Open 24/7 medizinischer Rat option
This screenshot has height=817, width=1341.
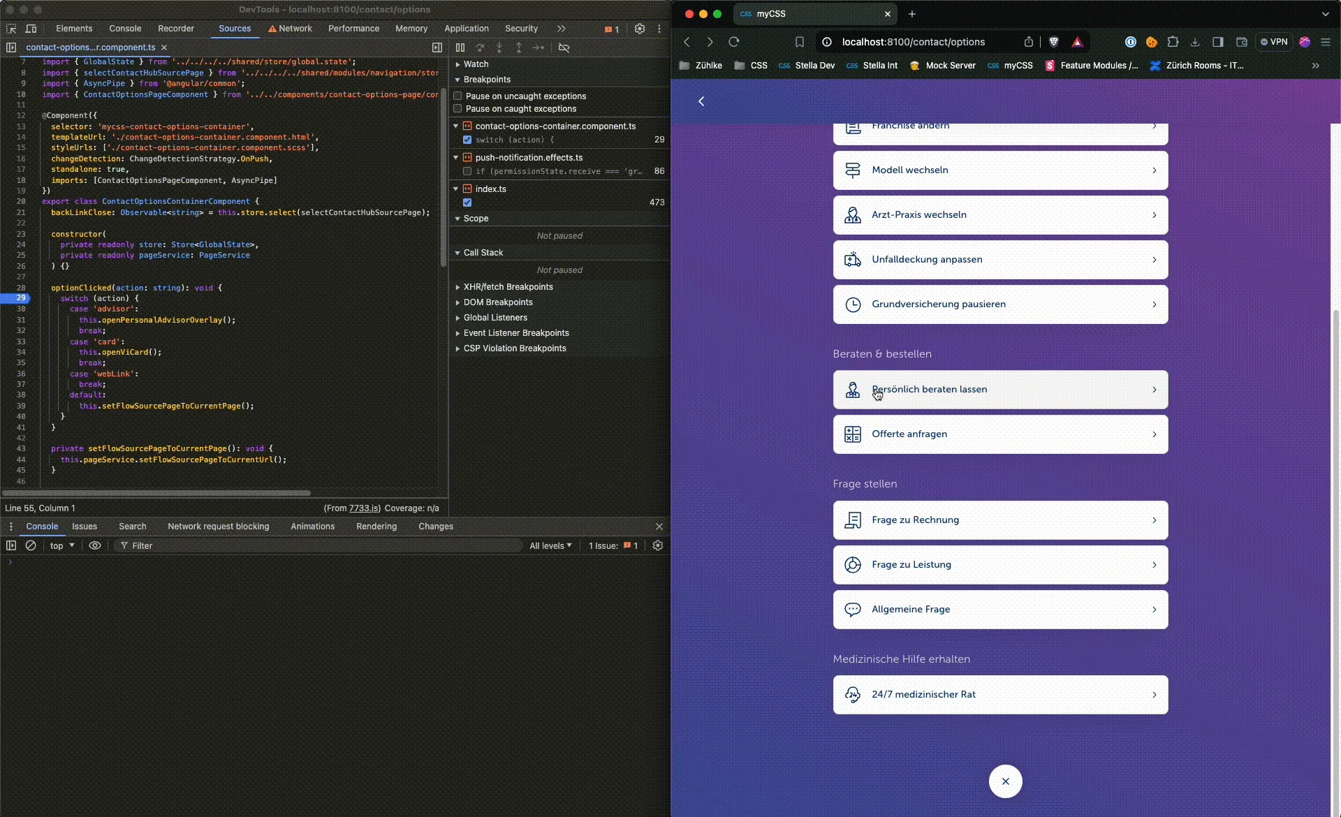pyautogui.click(x=1000, y=695)
